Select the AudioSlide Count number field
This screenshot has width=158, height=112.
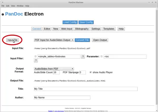pyautogui.click(x=56, y=72)
